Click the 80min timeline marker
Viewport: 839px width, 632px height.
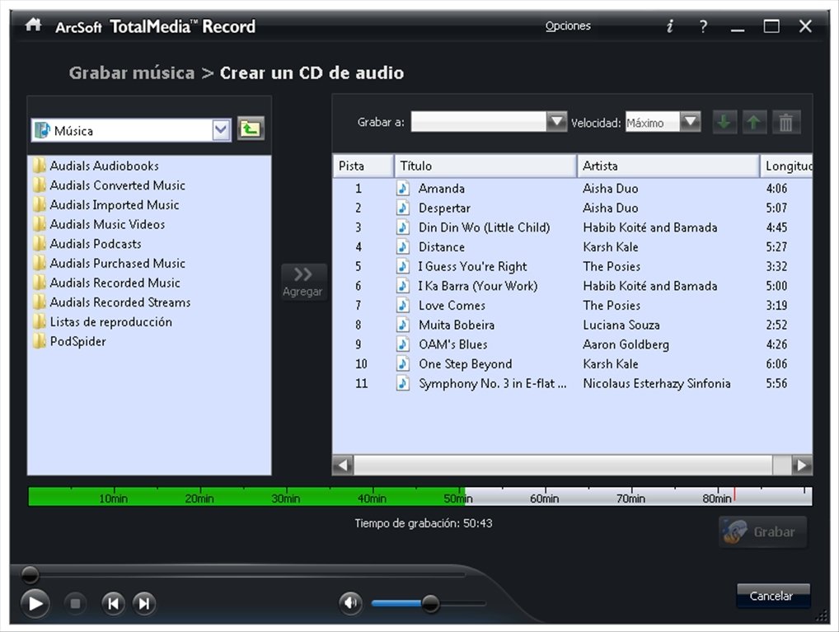pos(716,499)
